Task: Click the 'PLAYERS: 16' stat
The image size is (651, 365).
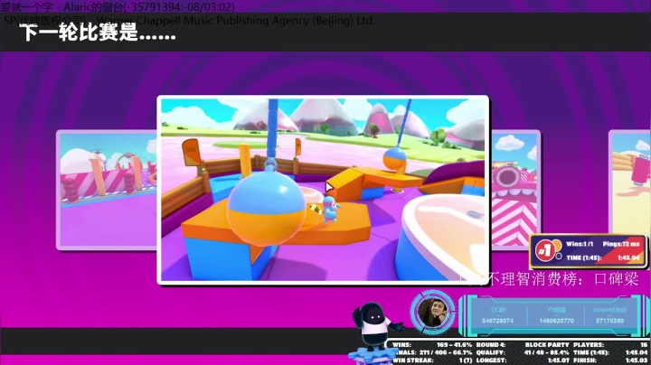Action: [x=610, y=345]
